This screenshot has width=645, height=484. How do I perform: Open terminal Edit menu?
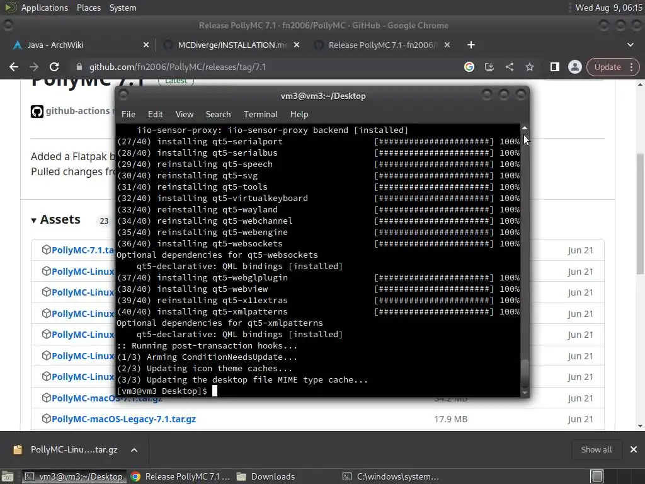click(155, 115)
